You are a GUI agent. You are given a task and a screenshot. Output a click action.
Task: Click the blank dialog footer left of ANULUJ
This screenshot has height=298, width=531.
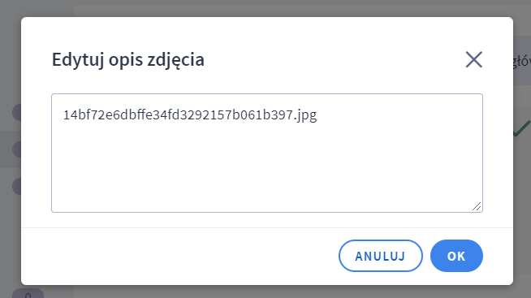tap(179, 256)
